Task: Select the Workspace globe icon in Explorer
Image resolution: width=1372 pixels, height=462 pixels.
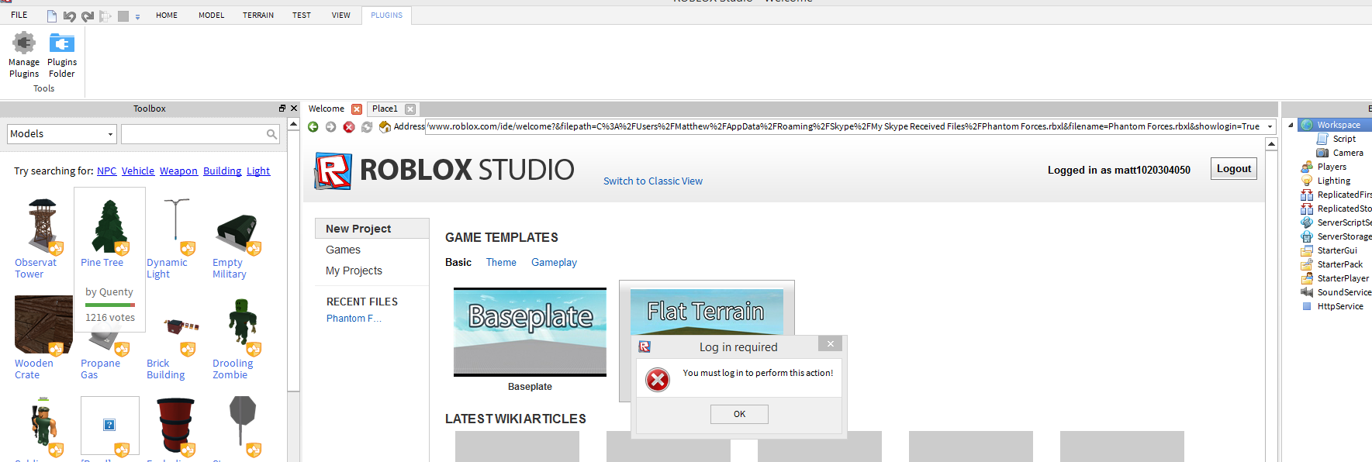Action: 1308,125
